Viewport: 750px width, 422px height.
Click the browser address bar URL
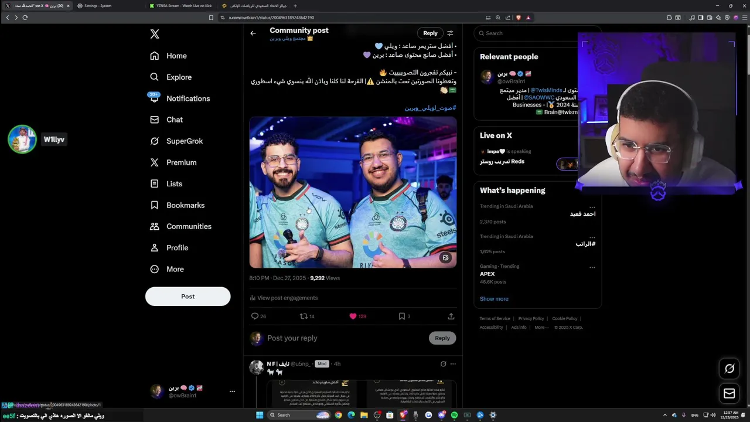pos(271,18)
